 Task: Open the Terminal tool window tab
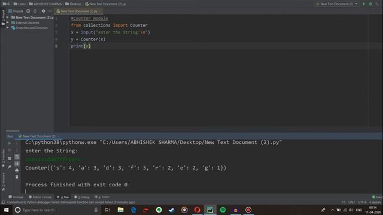(16, 197)
